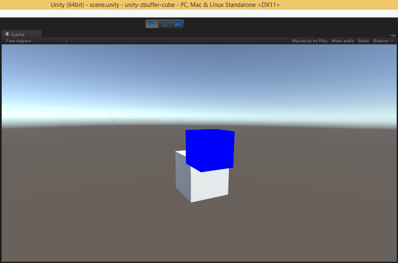The image size is (398, 263).
Task: Open the Free Aspect dropdown
Action: 35,41
